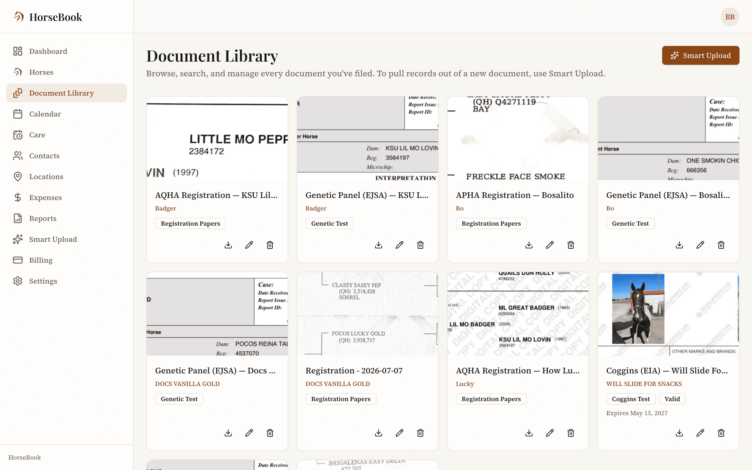Go to the Horses section
Screen dimensions: 752x470
(67, 72)
